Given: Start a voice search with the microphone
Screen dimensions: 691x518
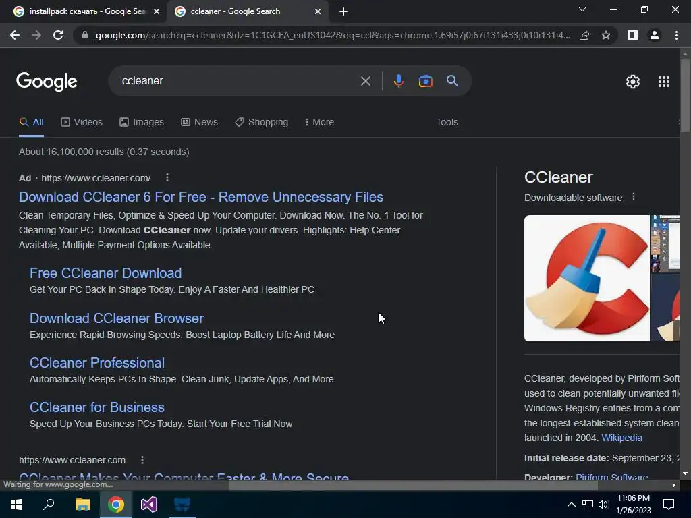Looking at the screenshot, I should (398, 81).
